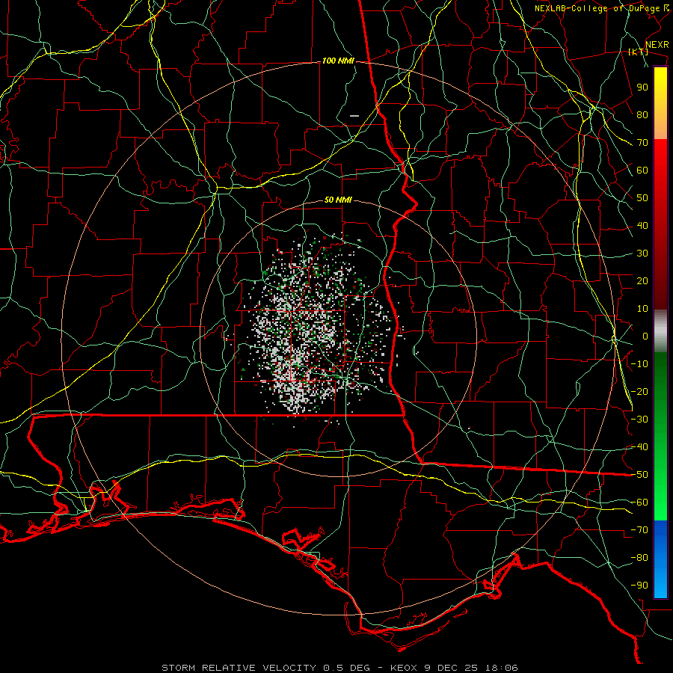Click the 100 NMI range ring label
Image resolution: width=673 pixels, height=673 pixels.
[x=338, y=61]
